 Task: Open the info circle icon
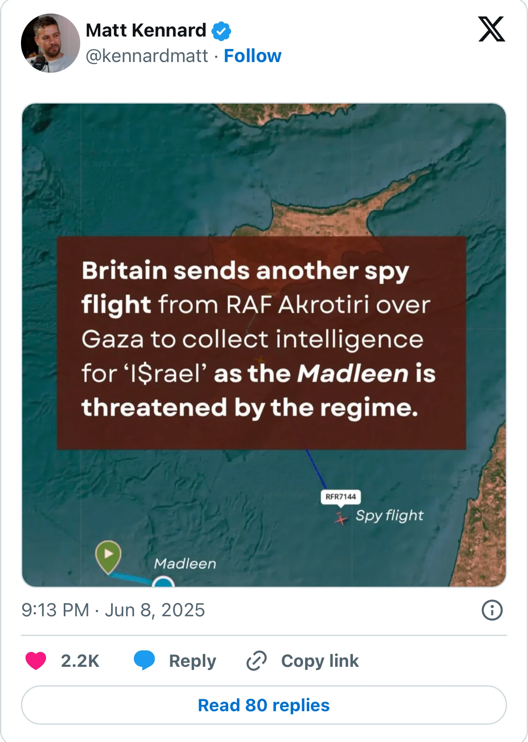tap(492, 610)
